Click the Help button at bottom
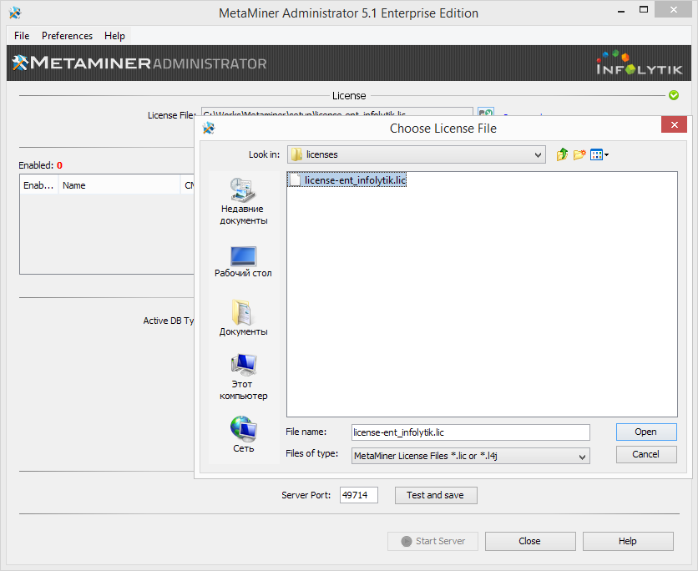698x571 pixels. pyautogui.click(x=628, y=541)
